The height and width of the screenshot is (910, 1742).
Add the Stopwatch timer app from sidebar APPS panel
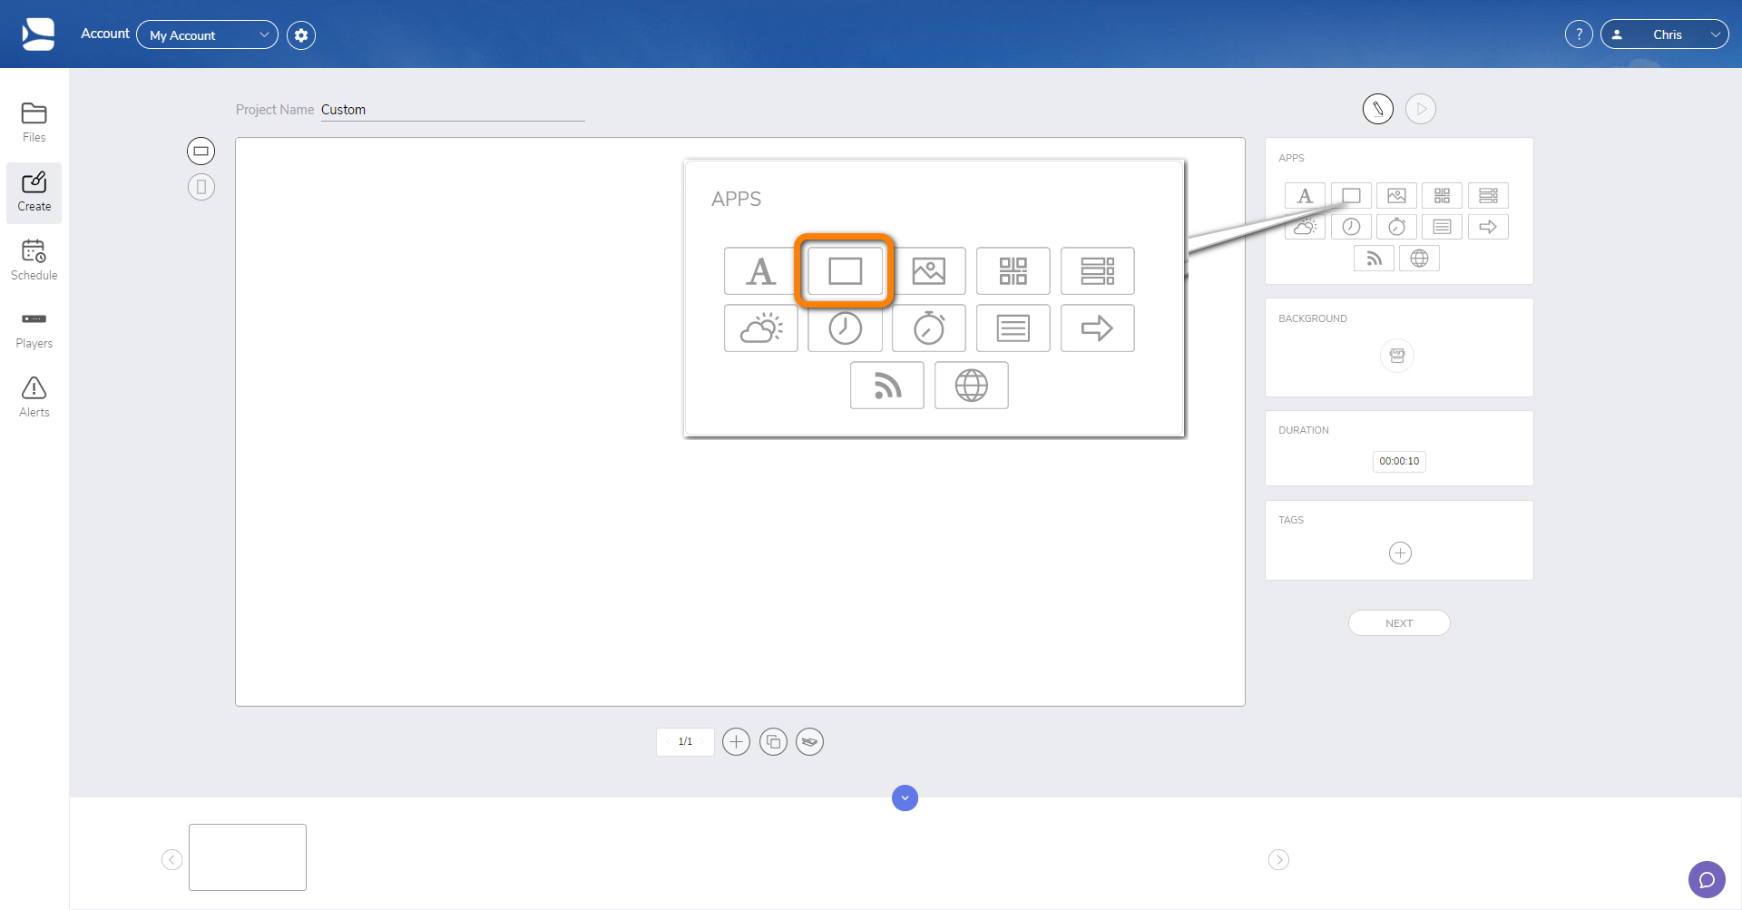(1396, 227)
